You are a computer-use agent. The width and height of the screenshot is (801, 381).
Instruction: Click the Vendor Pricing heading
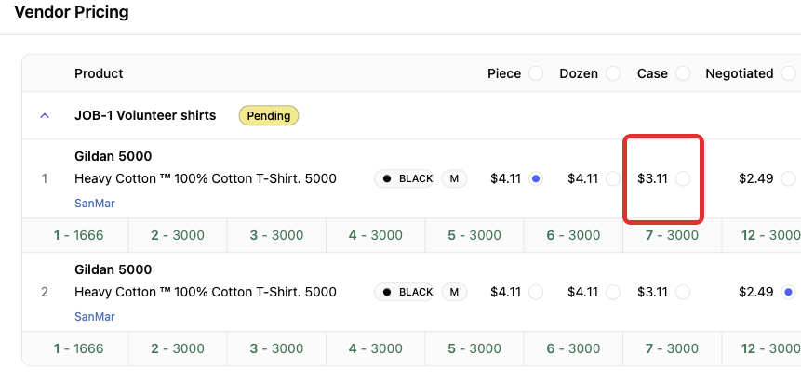click(72, 12)
